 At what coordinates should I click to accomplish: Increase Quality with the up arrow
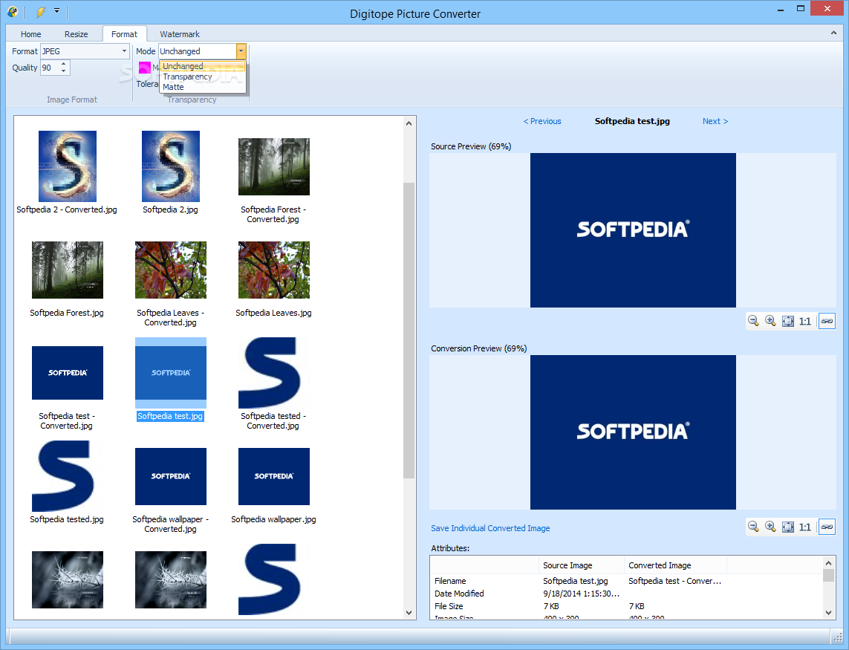click(64, 64)
